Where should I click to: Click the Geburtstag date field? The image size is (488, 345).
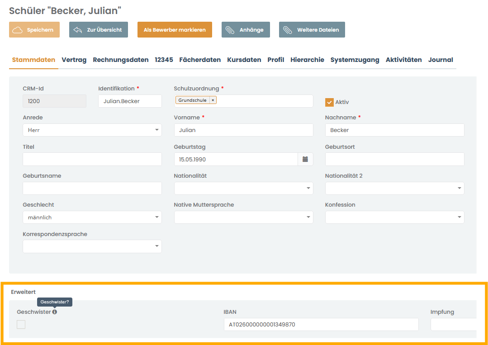236,159
